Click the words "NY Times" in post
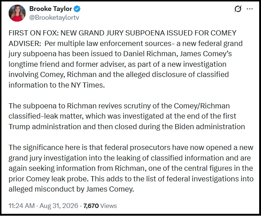This screenshot has height=216, width=261. point(88,85)
